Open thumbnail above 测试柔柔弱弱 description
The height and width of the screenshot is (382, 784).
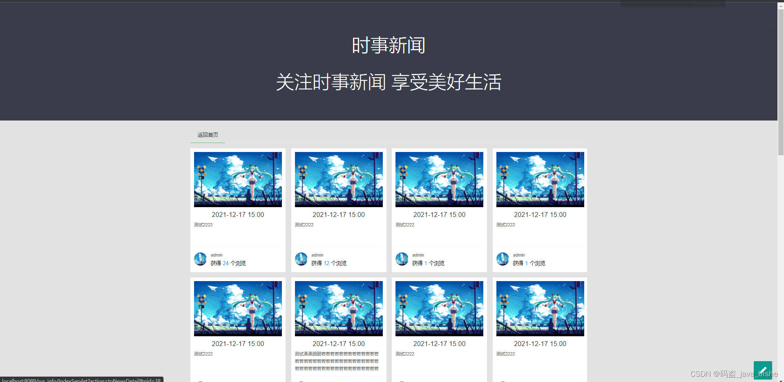coord(339,308)
